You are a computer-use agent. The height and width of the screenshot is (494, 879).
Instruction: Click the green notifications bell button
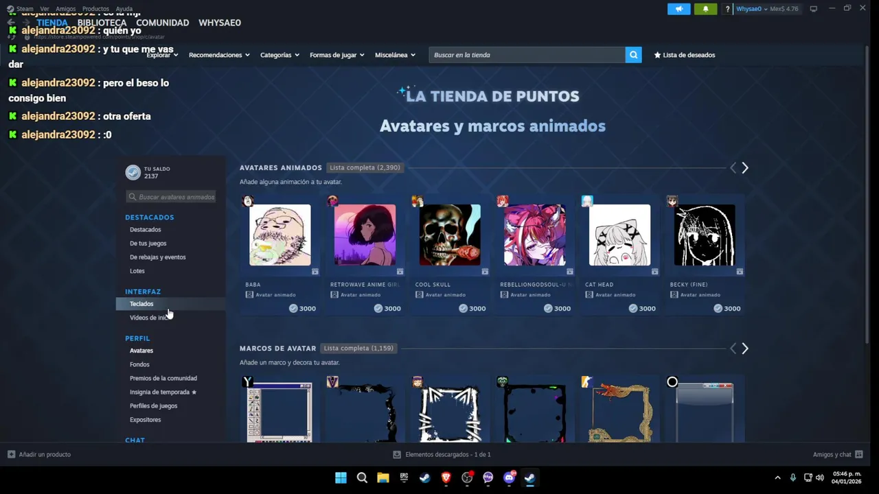[x=705, y=9]
